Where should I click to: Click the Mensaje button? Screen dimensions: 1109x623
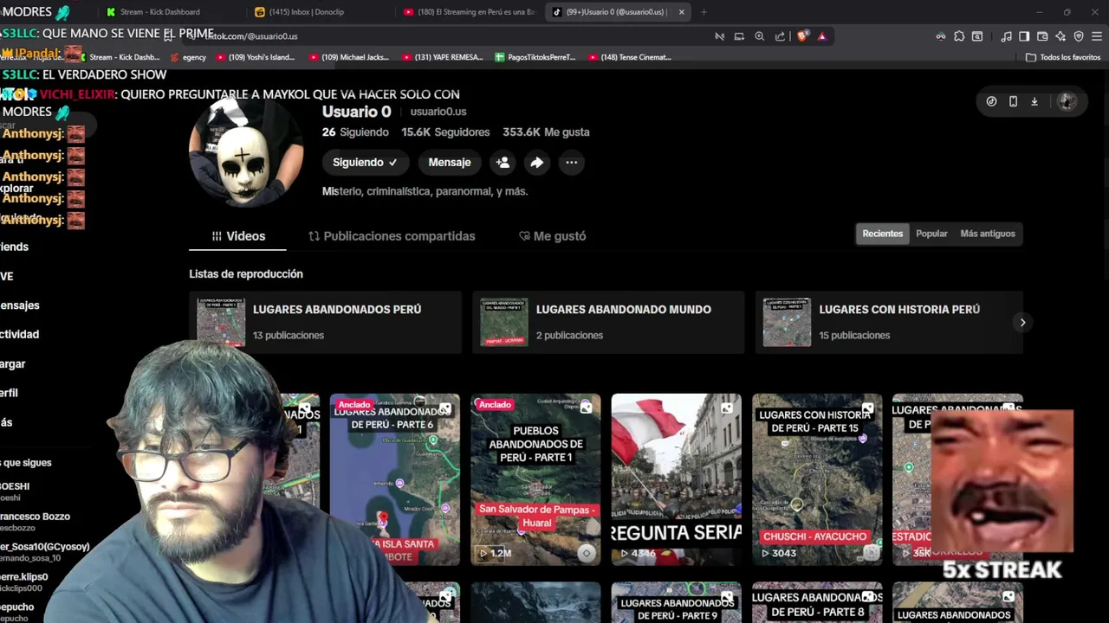[x=450, y=162]
